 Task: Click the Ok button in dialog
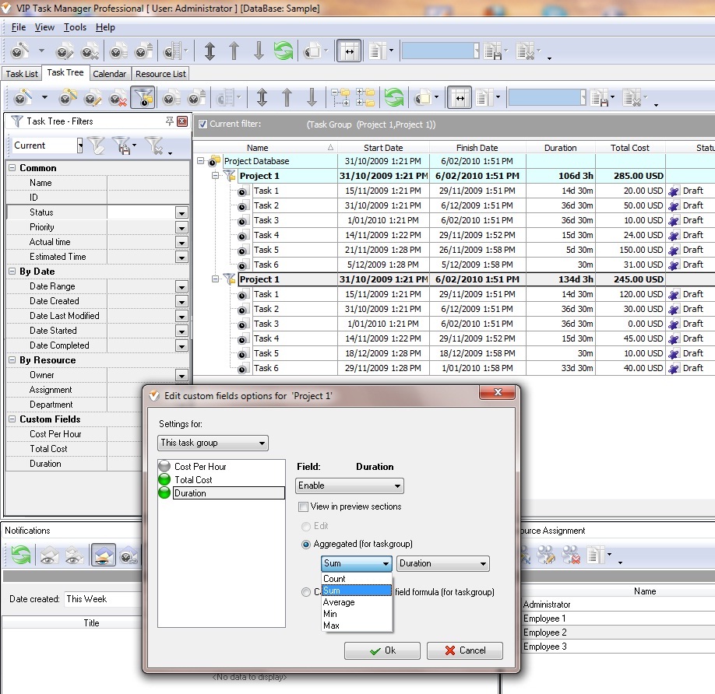tap(382, 650)
